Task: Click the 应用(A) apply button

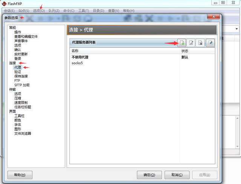Action: coord(204,175)
